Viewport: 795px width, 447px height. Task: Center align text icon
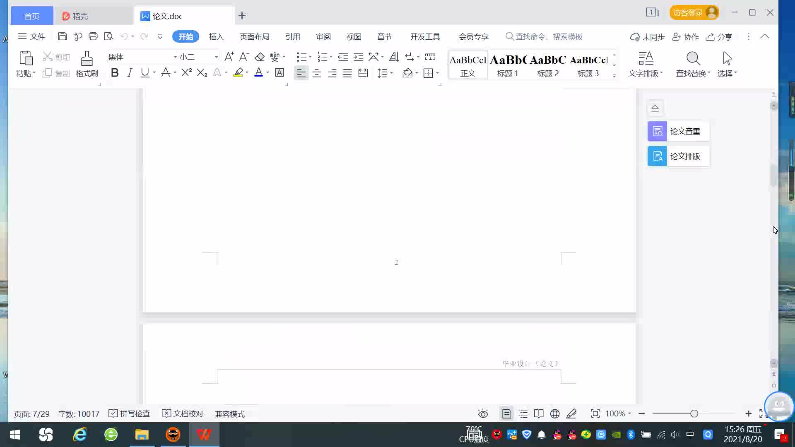point(317,73)
